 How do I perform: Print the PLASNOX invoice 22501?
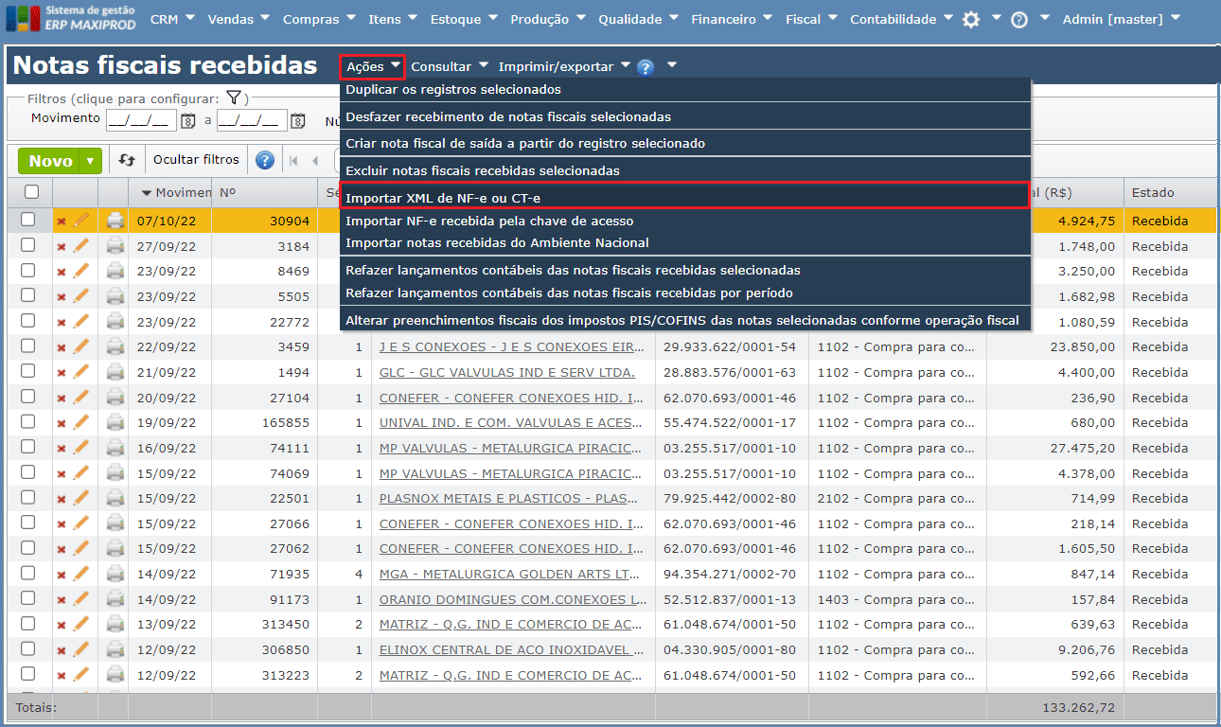115,498
